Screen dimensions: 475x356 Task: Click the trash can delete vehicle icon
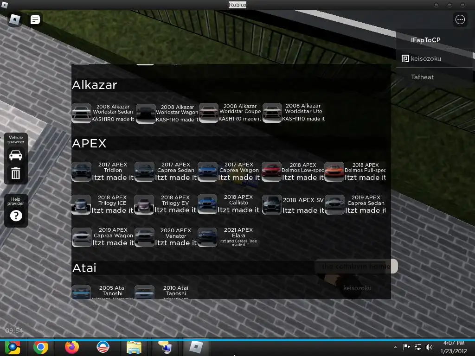point(15,173)
